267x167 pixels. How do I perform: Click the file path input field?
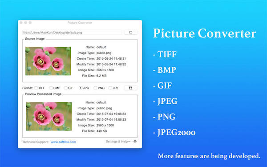pyautogui.click(x=72, y=33)
